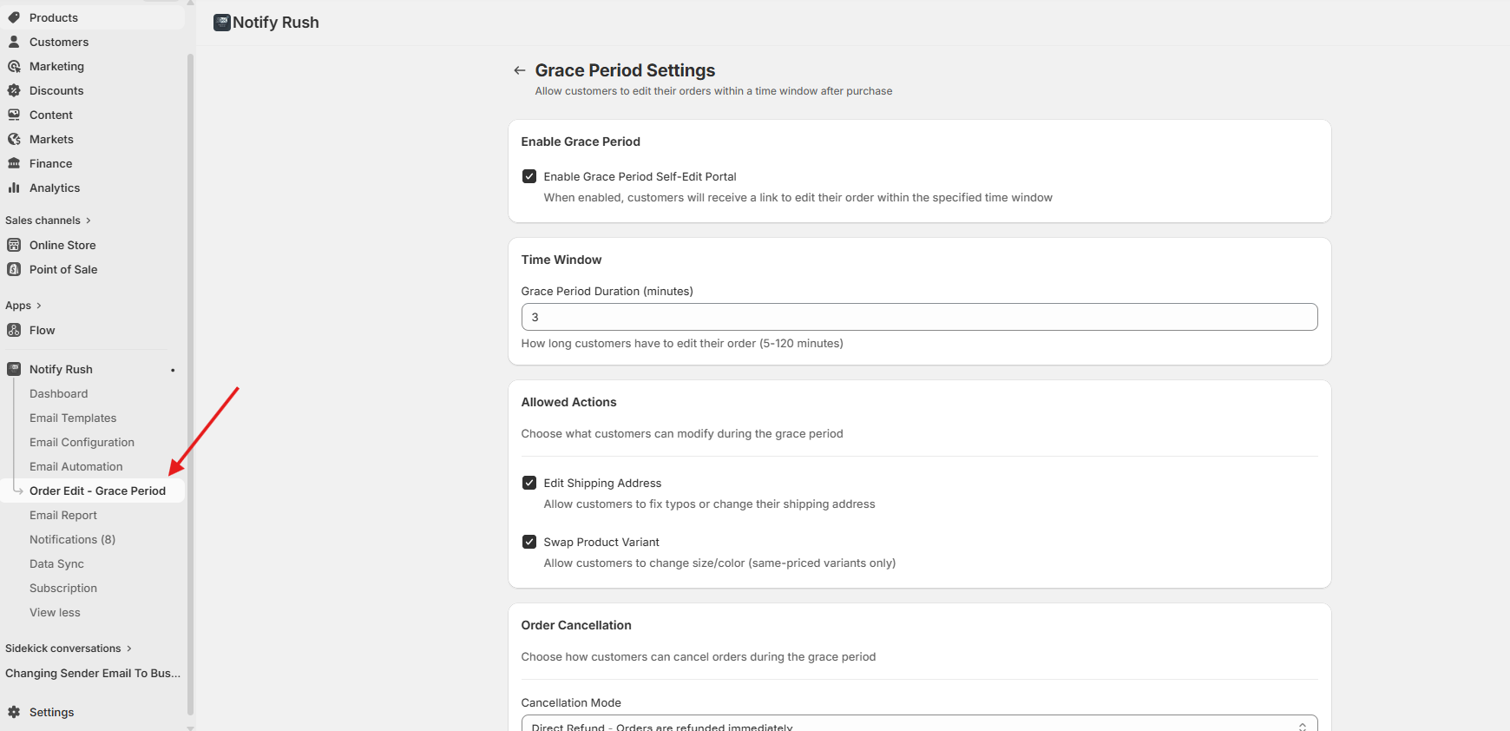Toggle Enable Grace Period Self-Edit Portal checkbox
The height and width of the screenshot is (731, 1510).
pyautogui.click(x=529, y=176)
